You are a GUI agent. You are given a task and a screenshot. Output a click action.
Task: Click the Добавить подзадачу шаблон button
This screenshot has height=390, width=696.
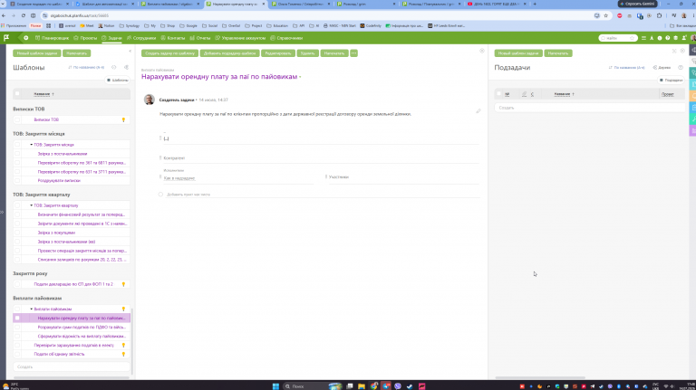[x=230, y=53]
